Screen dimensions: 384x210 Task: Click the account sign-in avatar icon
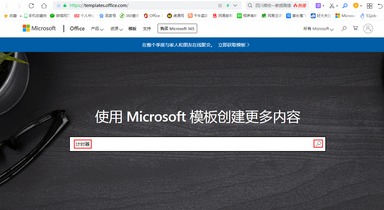point(368,29)
